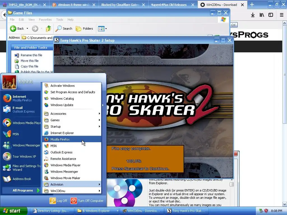Open Internet Explorer in programs list
287x215 pixels.
pyautogui.click(x=71, y=133)
